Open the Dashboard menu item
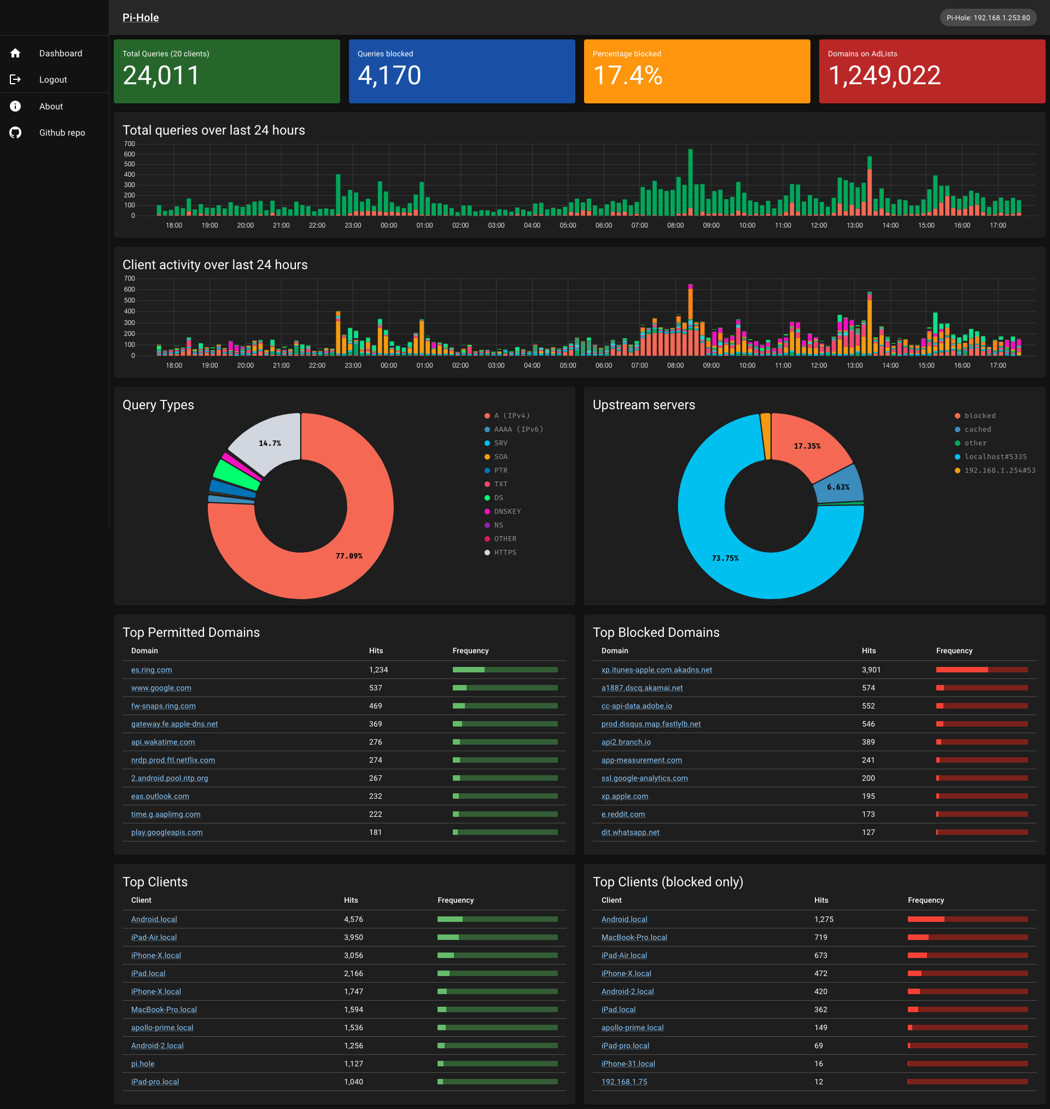The height and width of the screenshot is (1109, 1050). (x=61, y=53)
